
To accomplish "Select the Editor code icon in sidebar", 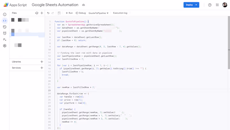I will (x=5, y=21).
